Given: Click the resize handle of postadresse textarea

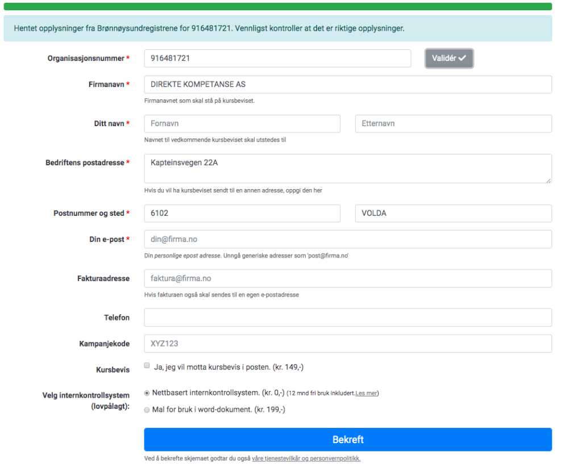Looking at the screenshot, I should (548, 180).
